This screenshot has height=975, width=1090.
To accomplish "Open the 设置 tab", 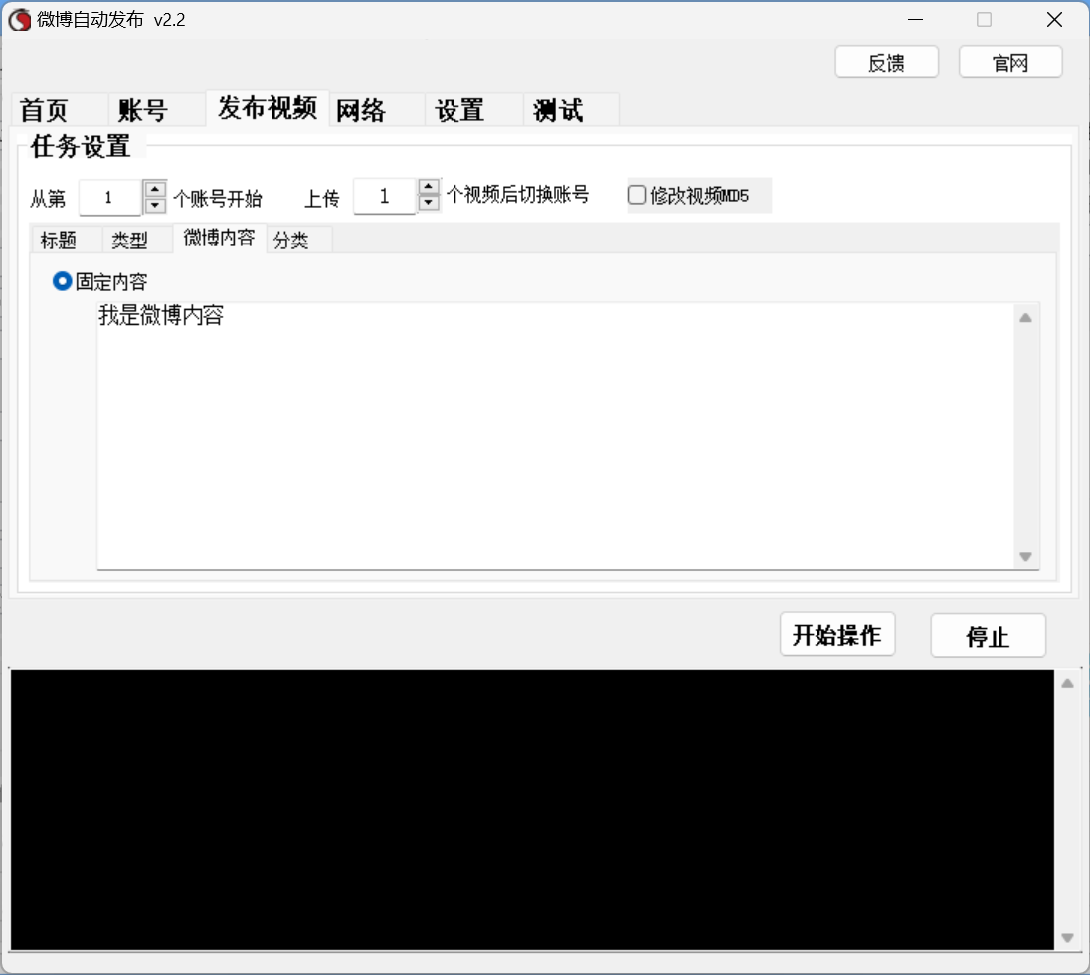I will coord(459,110).
